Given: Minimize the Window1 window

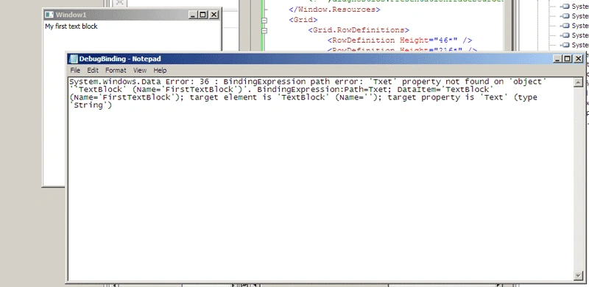Looking at the screenshot, I should click(x=193, y=15).
